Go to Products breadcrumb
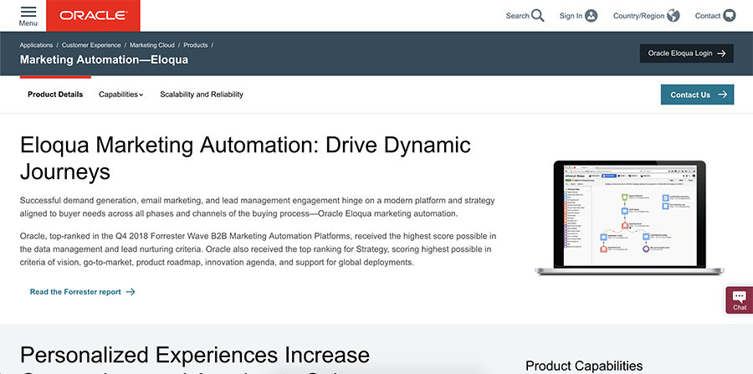The height and width of the screenshot is (374, 753). [196, 45]
